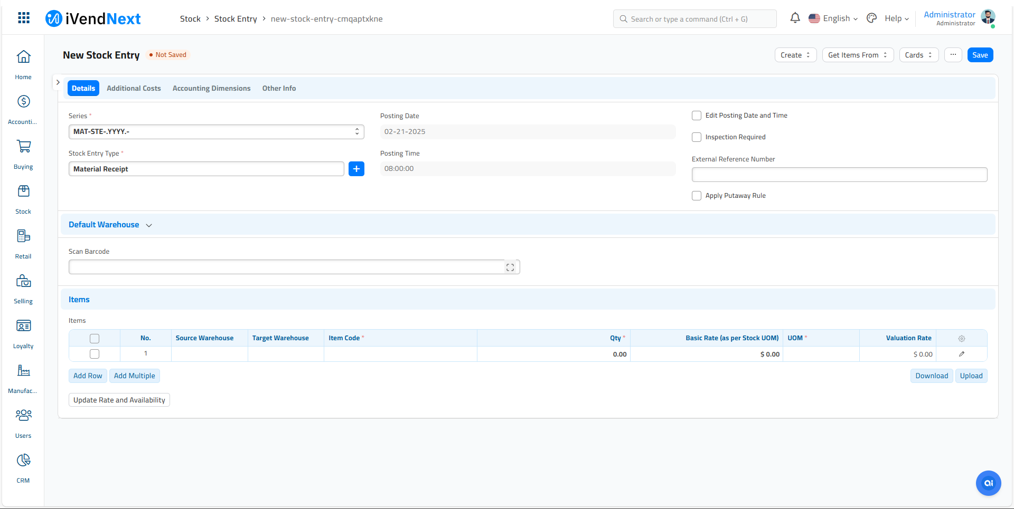Click the notifications bell icon
This screenshot has height=509, width=1014.
(795, 18)
